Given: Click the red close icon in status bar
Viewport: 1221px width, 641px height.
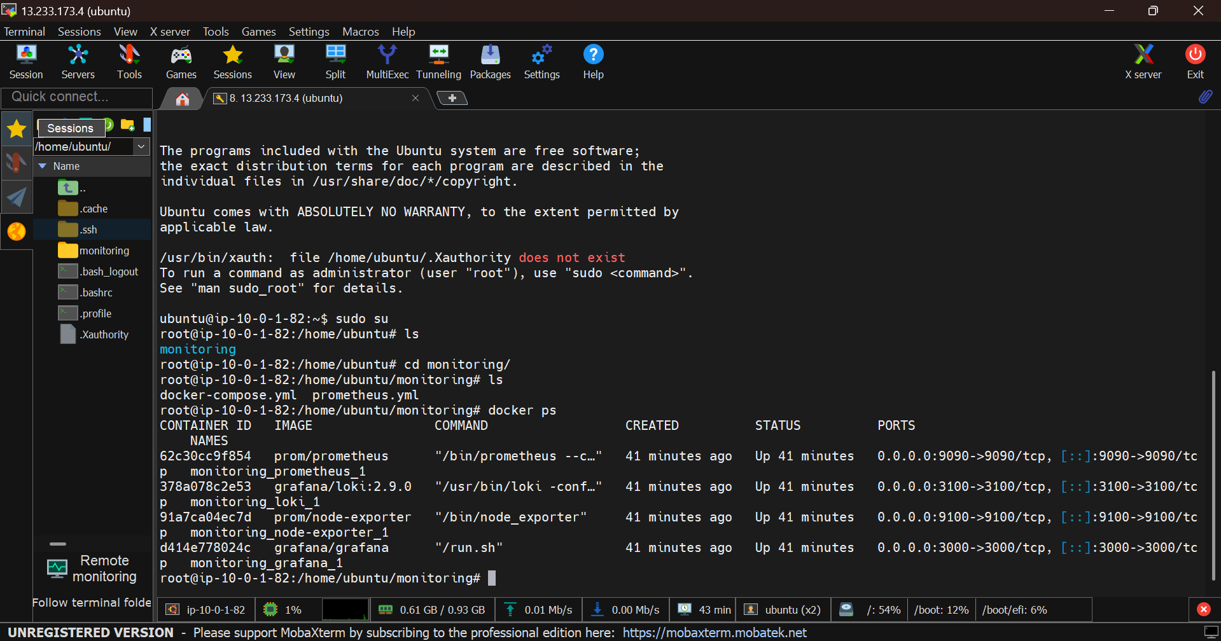Looking at the screenshot, I should click(x=1203, y=609).
